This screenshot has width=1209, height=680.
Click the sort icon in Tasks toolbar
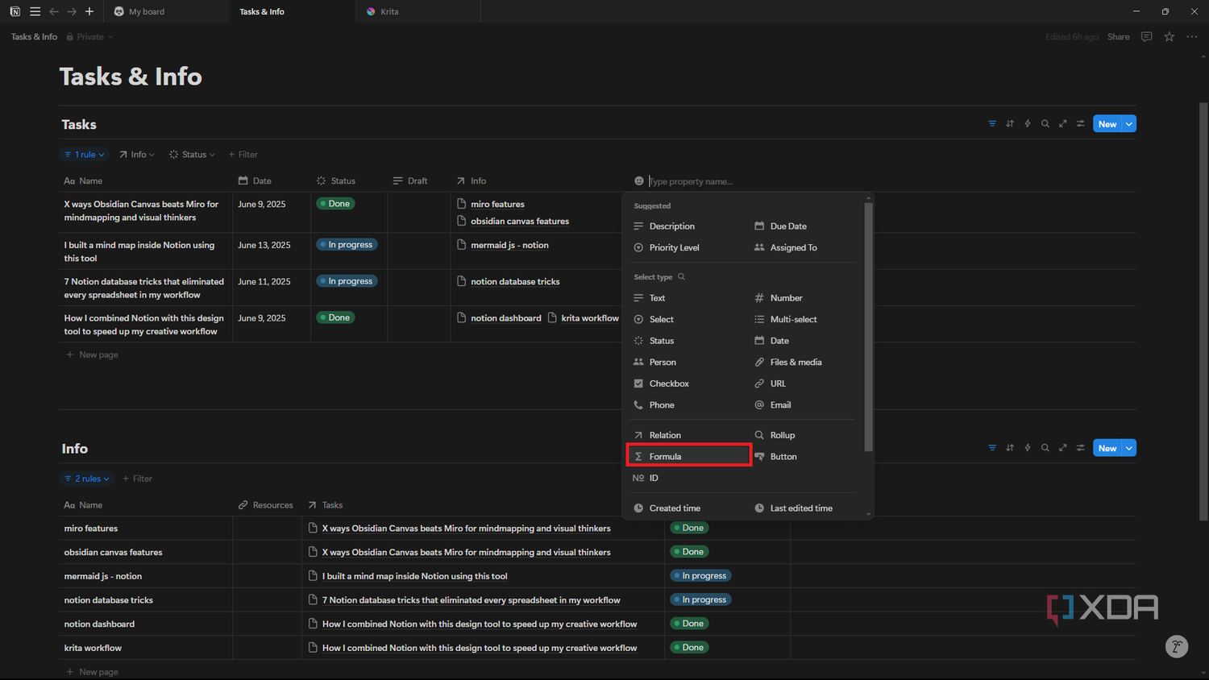coord(1010,124)
